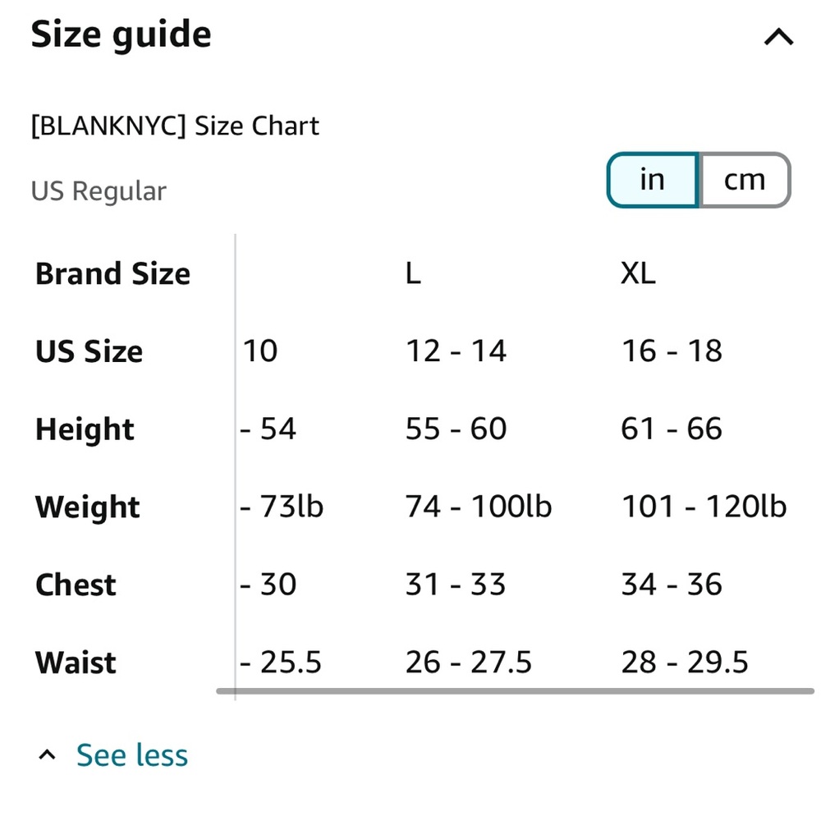Select the US size 16 - 18 cell

click(x=672, y=351)
